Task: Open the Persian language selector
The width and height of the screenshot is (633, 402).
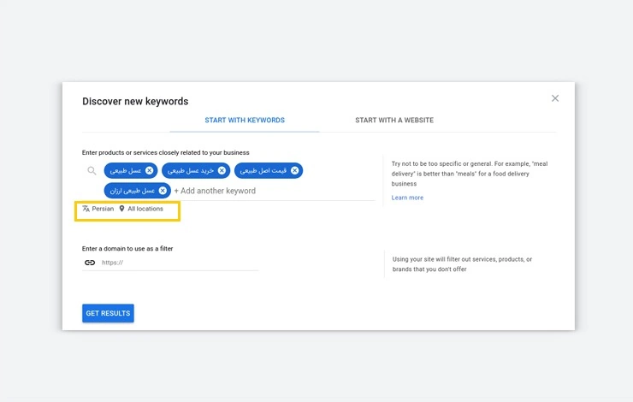Action: 103,209
